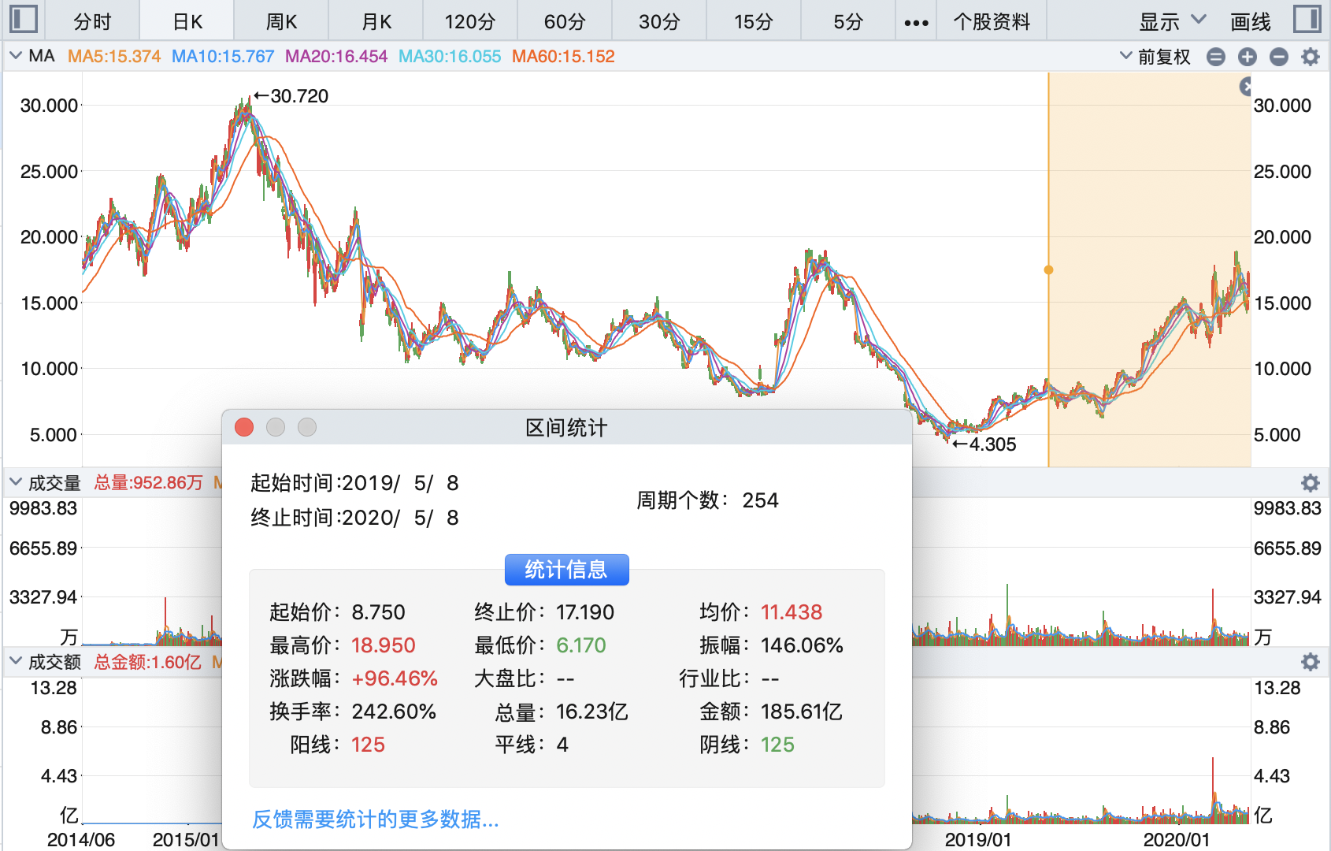Viewport: 1331px width, 851px height.
Task: Click the 振幅 146.06% value
Action: [802, 645]
